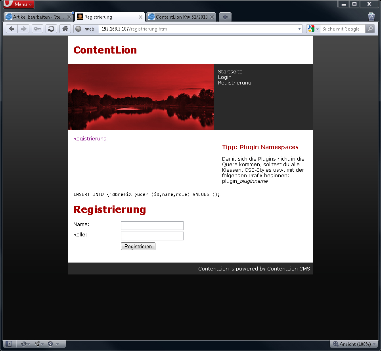This screenshot has width=381, height=351.
Task: Follow the ContentLion CMS footer link
Action: [288, 269]
